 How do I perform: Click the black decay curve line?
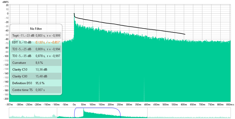[x=131, y=27]
